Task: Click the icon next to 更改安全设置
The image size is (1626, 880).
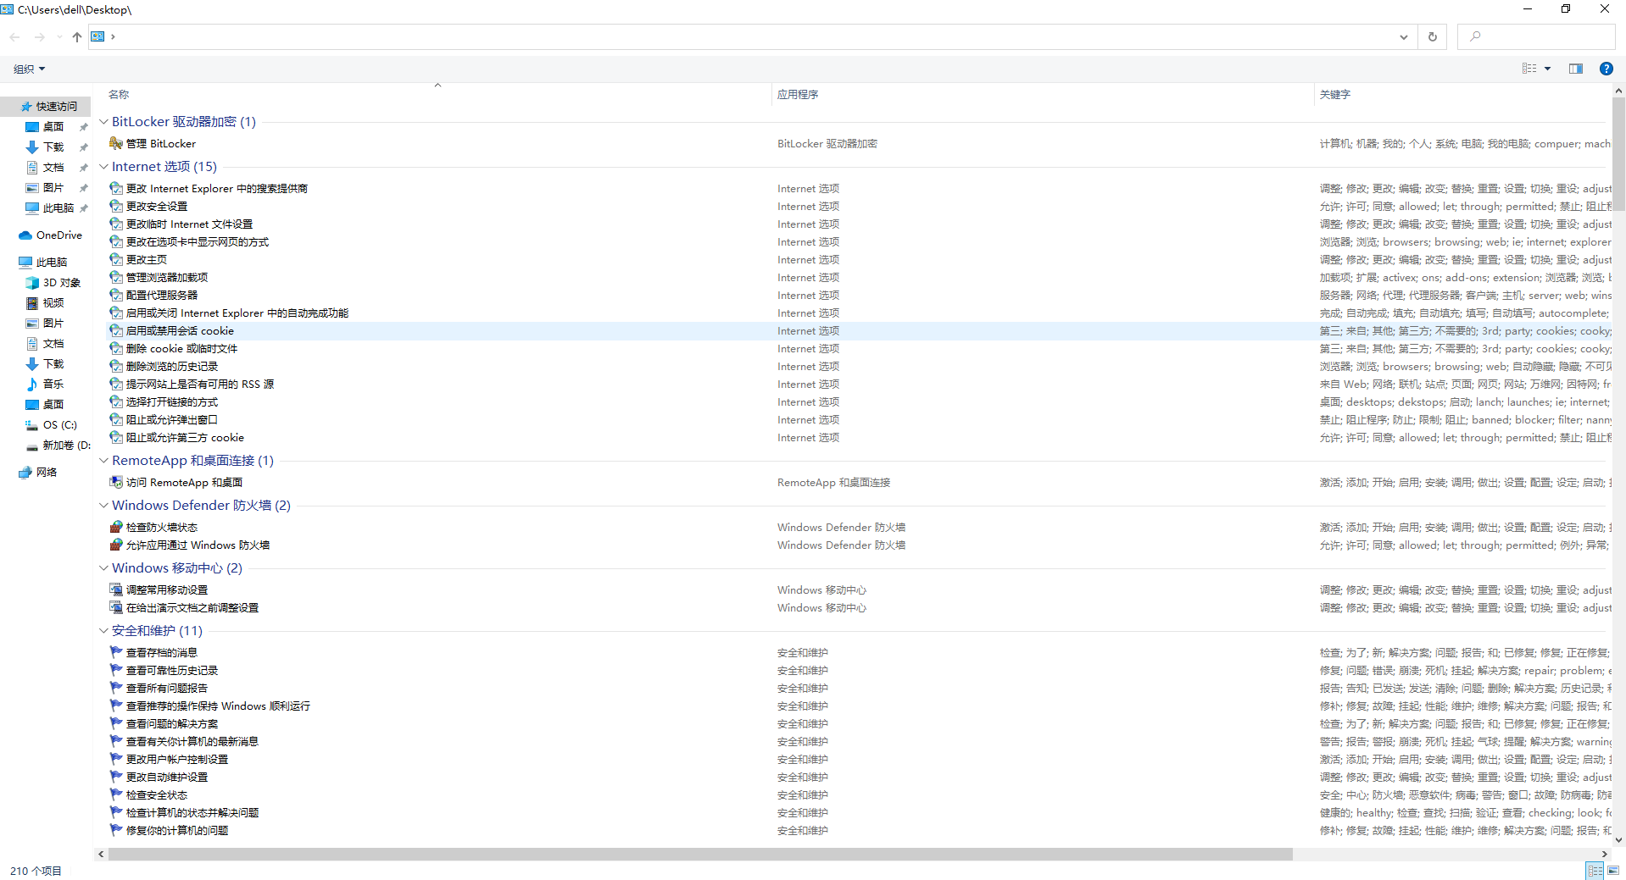Action: [x=116, y=206]
